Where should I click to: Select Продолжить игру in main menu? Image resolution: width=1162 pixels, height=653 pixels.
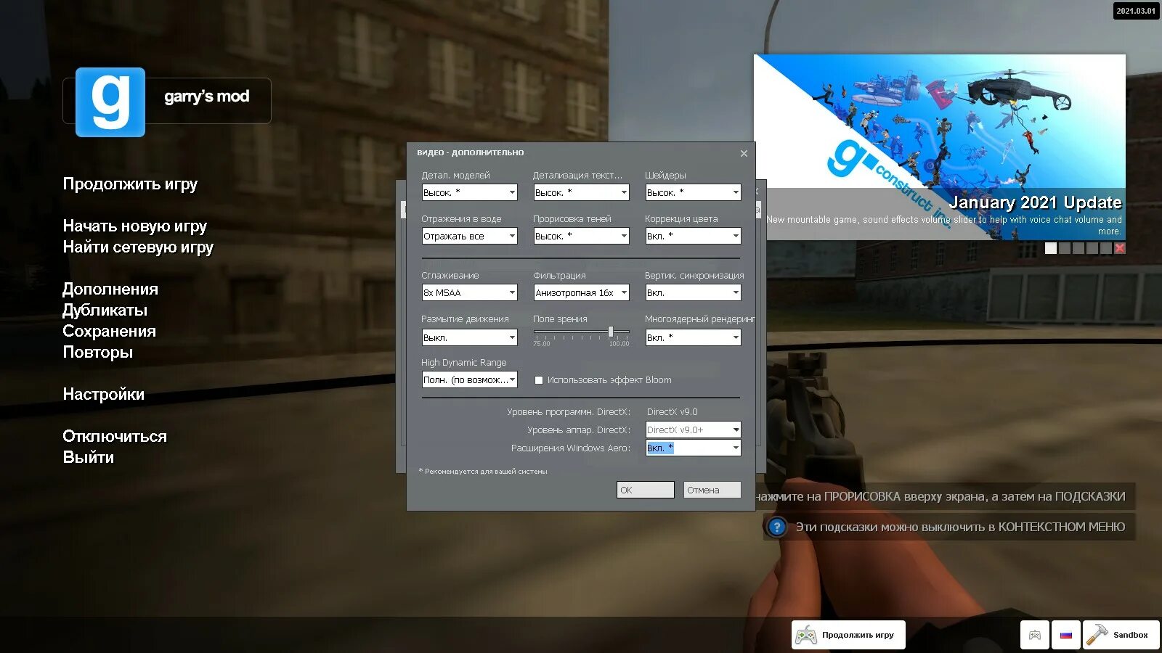tap(130, 184)
